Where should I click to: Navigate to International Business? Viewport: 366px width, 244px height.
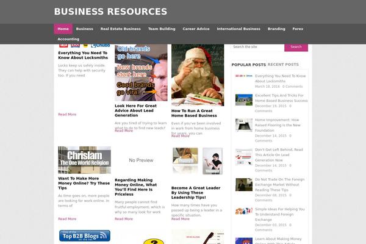[x=239, y=29]
